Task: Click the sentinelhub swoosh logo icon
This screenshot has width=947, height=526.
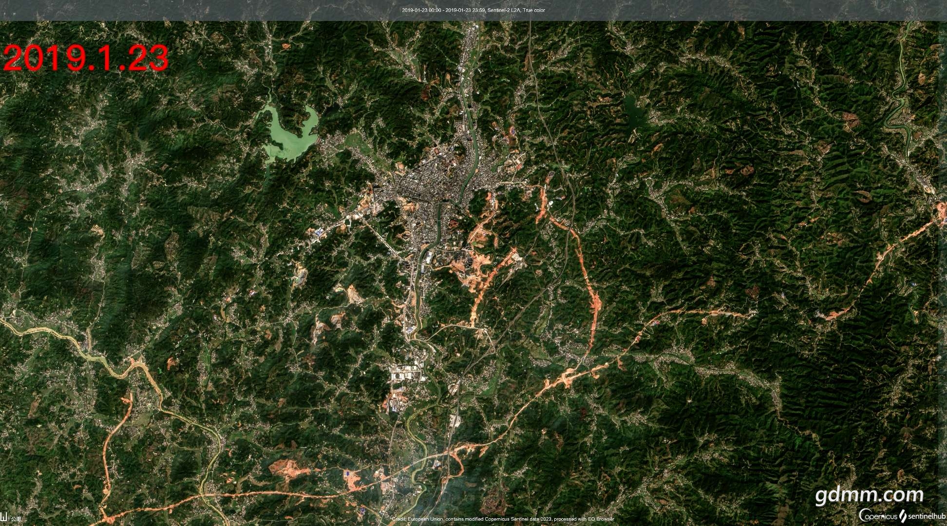Action: coord(903,516)
